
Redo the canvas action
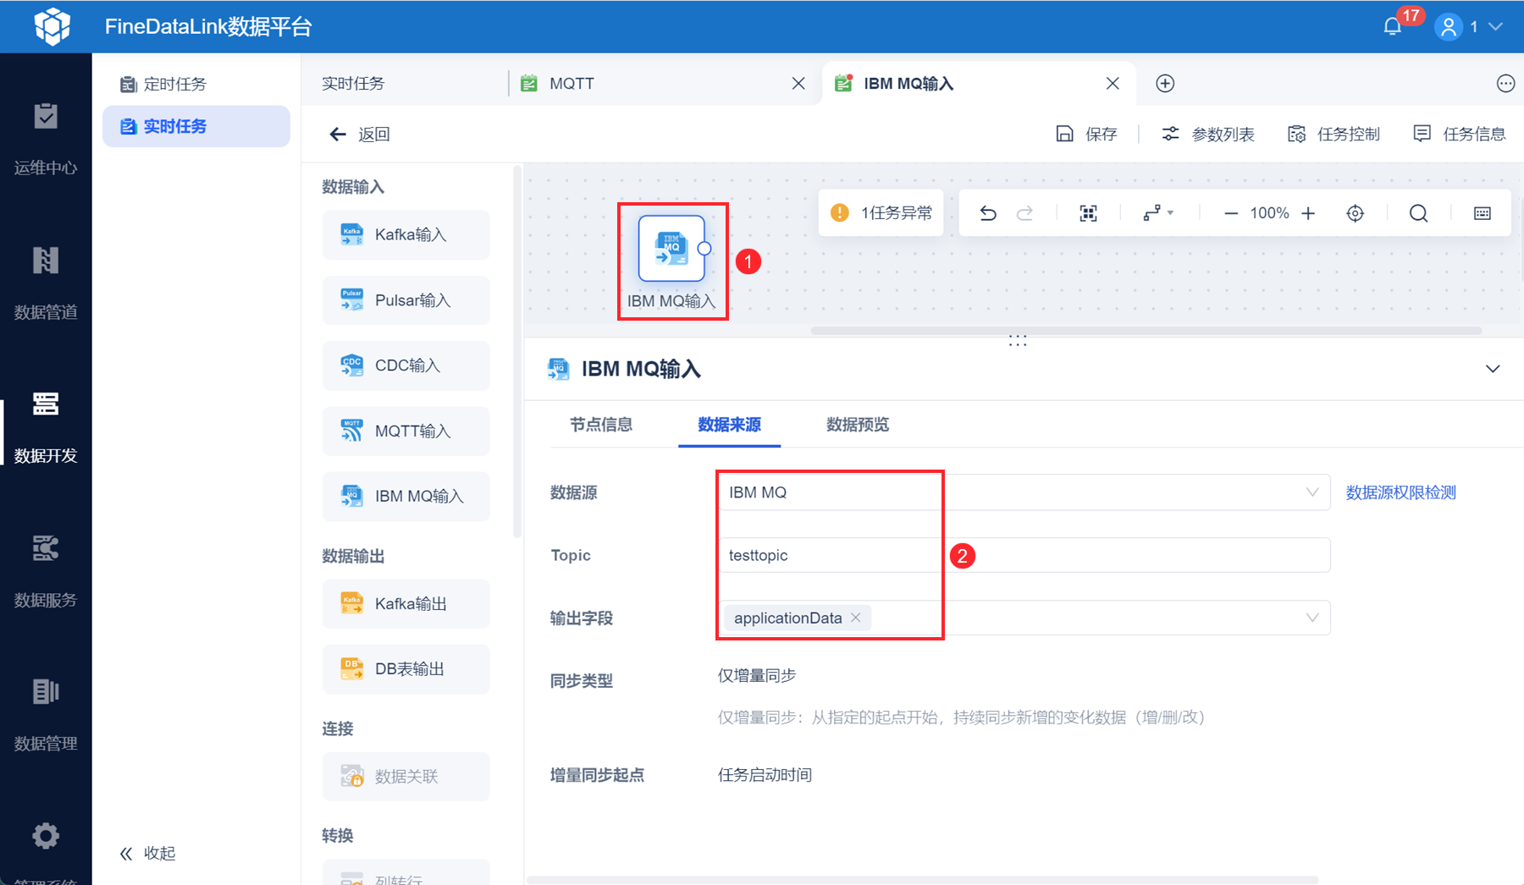[x=1024, y=213]
